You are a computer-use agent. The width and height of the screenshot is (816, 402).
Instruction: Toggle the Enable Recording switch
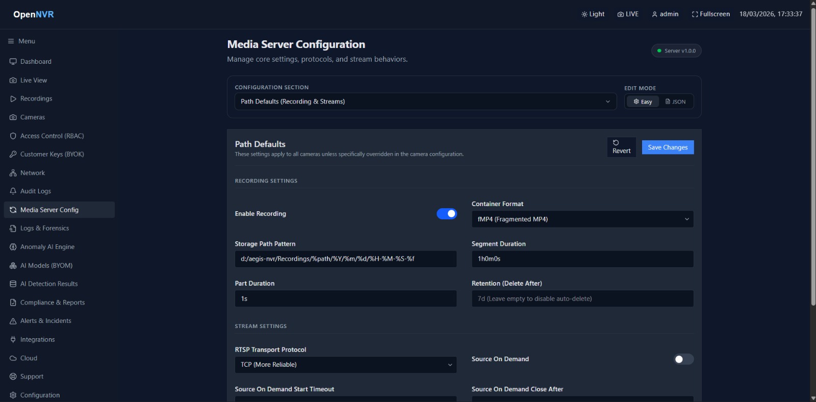point(447,214)
